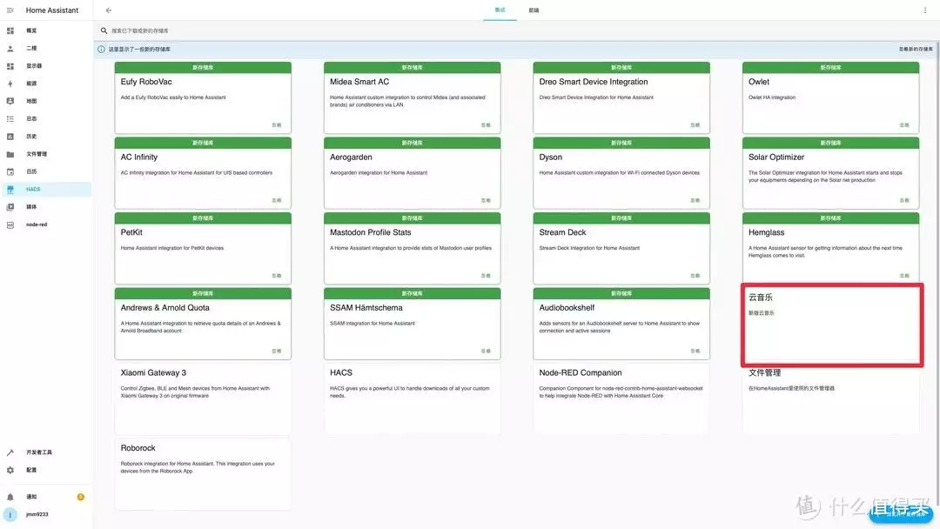Open 文件管理 folder icon in sidebar

click(10, 154)
